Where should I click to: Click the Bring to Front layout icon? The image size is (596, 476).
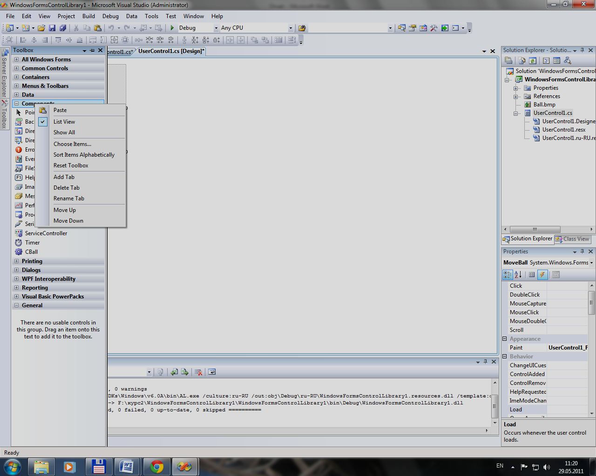pyautogui.click(x=254, y=40)
